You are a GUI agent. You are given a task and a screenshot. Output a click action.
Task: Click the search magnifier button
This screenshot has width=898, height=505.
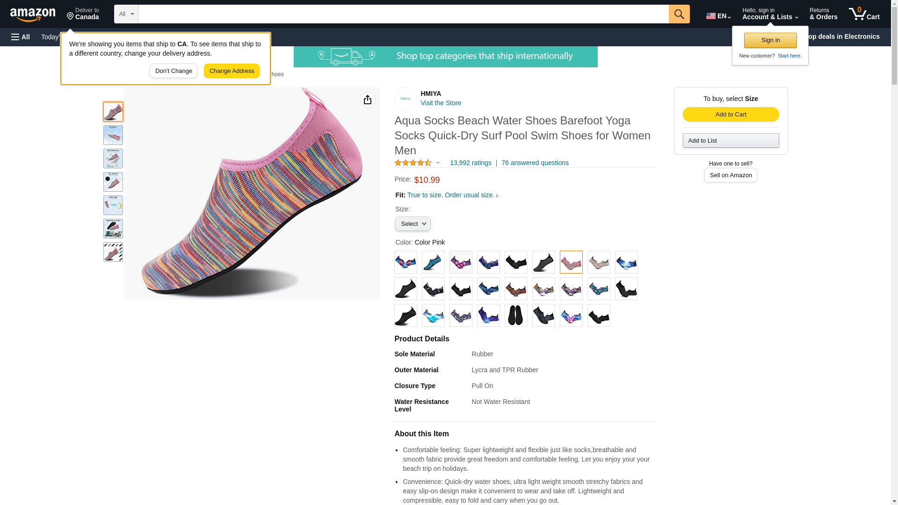tap(679, 14)
